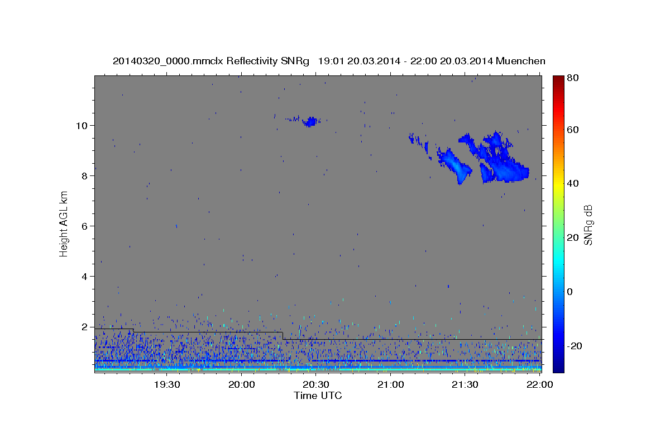Click the 20:30 time tick label

(316, 384)
